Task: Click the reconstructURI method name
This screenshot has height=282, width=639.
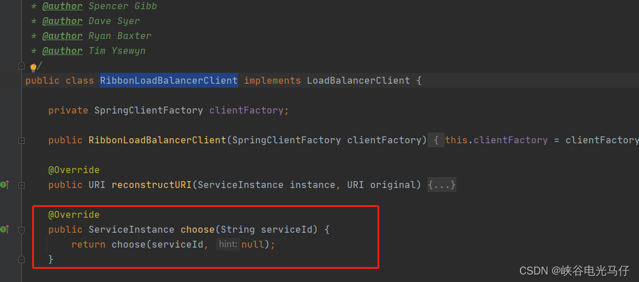Action: [x=152, y=185]
